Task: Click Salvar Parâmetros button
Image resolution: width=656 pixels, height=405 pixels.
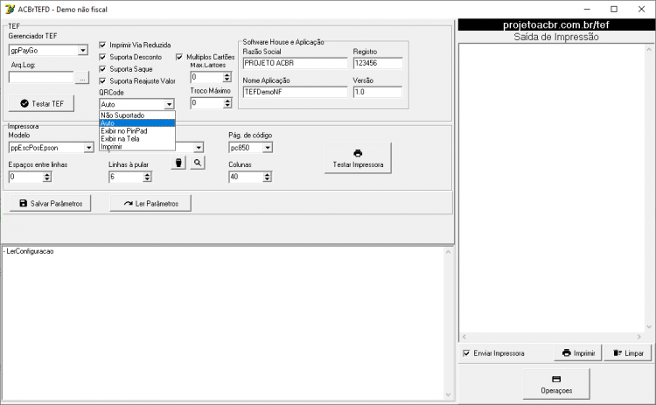Action: [50, 203]
